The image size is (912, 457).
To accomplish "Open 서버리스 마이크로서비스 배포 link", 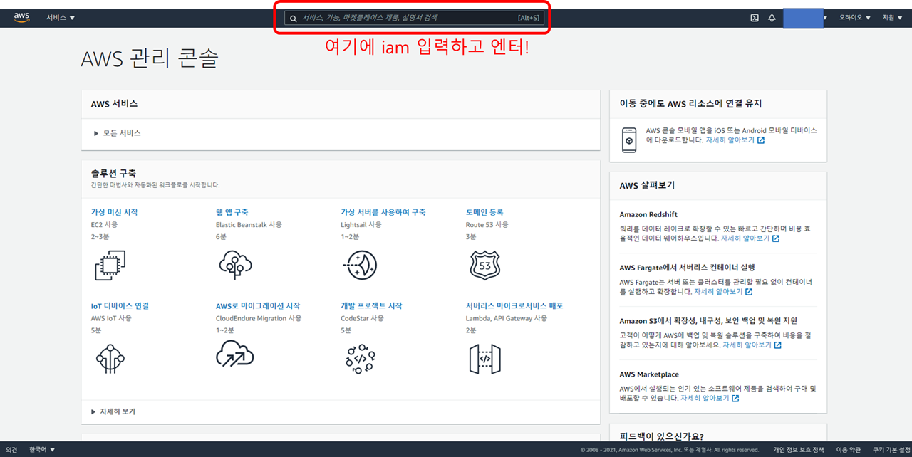I will click(514, 305).
